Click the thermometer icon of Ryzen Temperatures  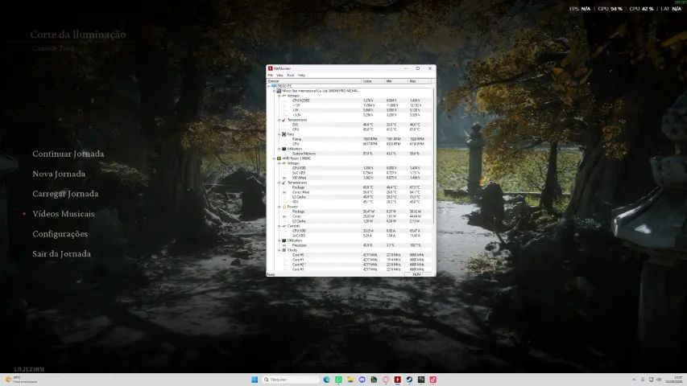(x=284, y=183)
